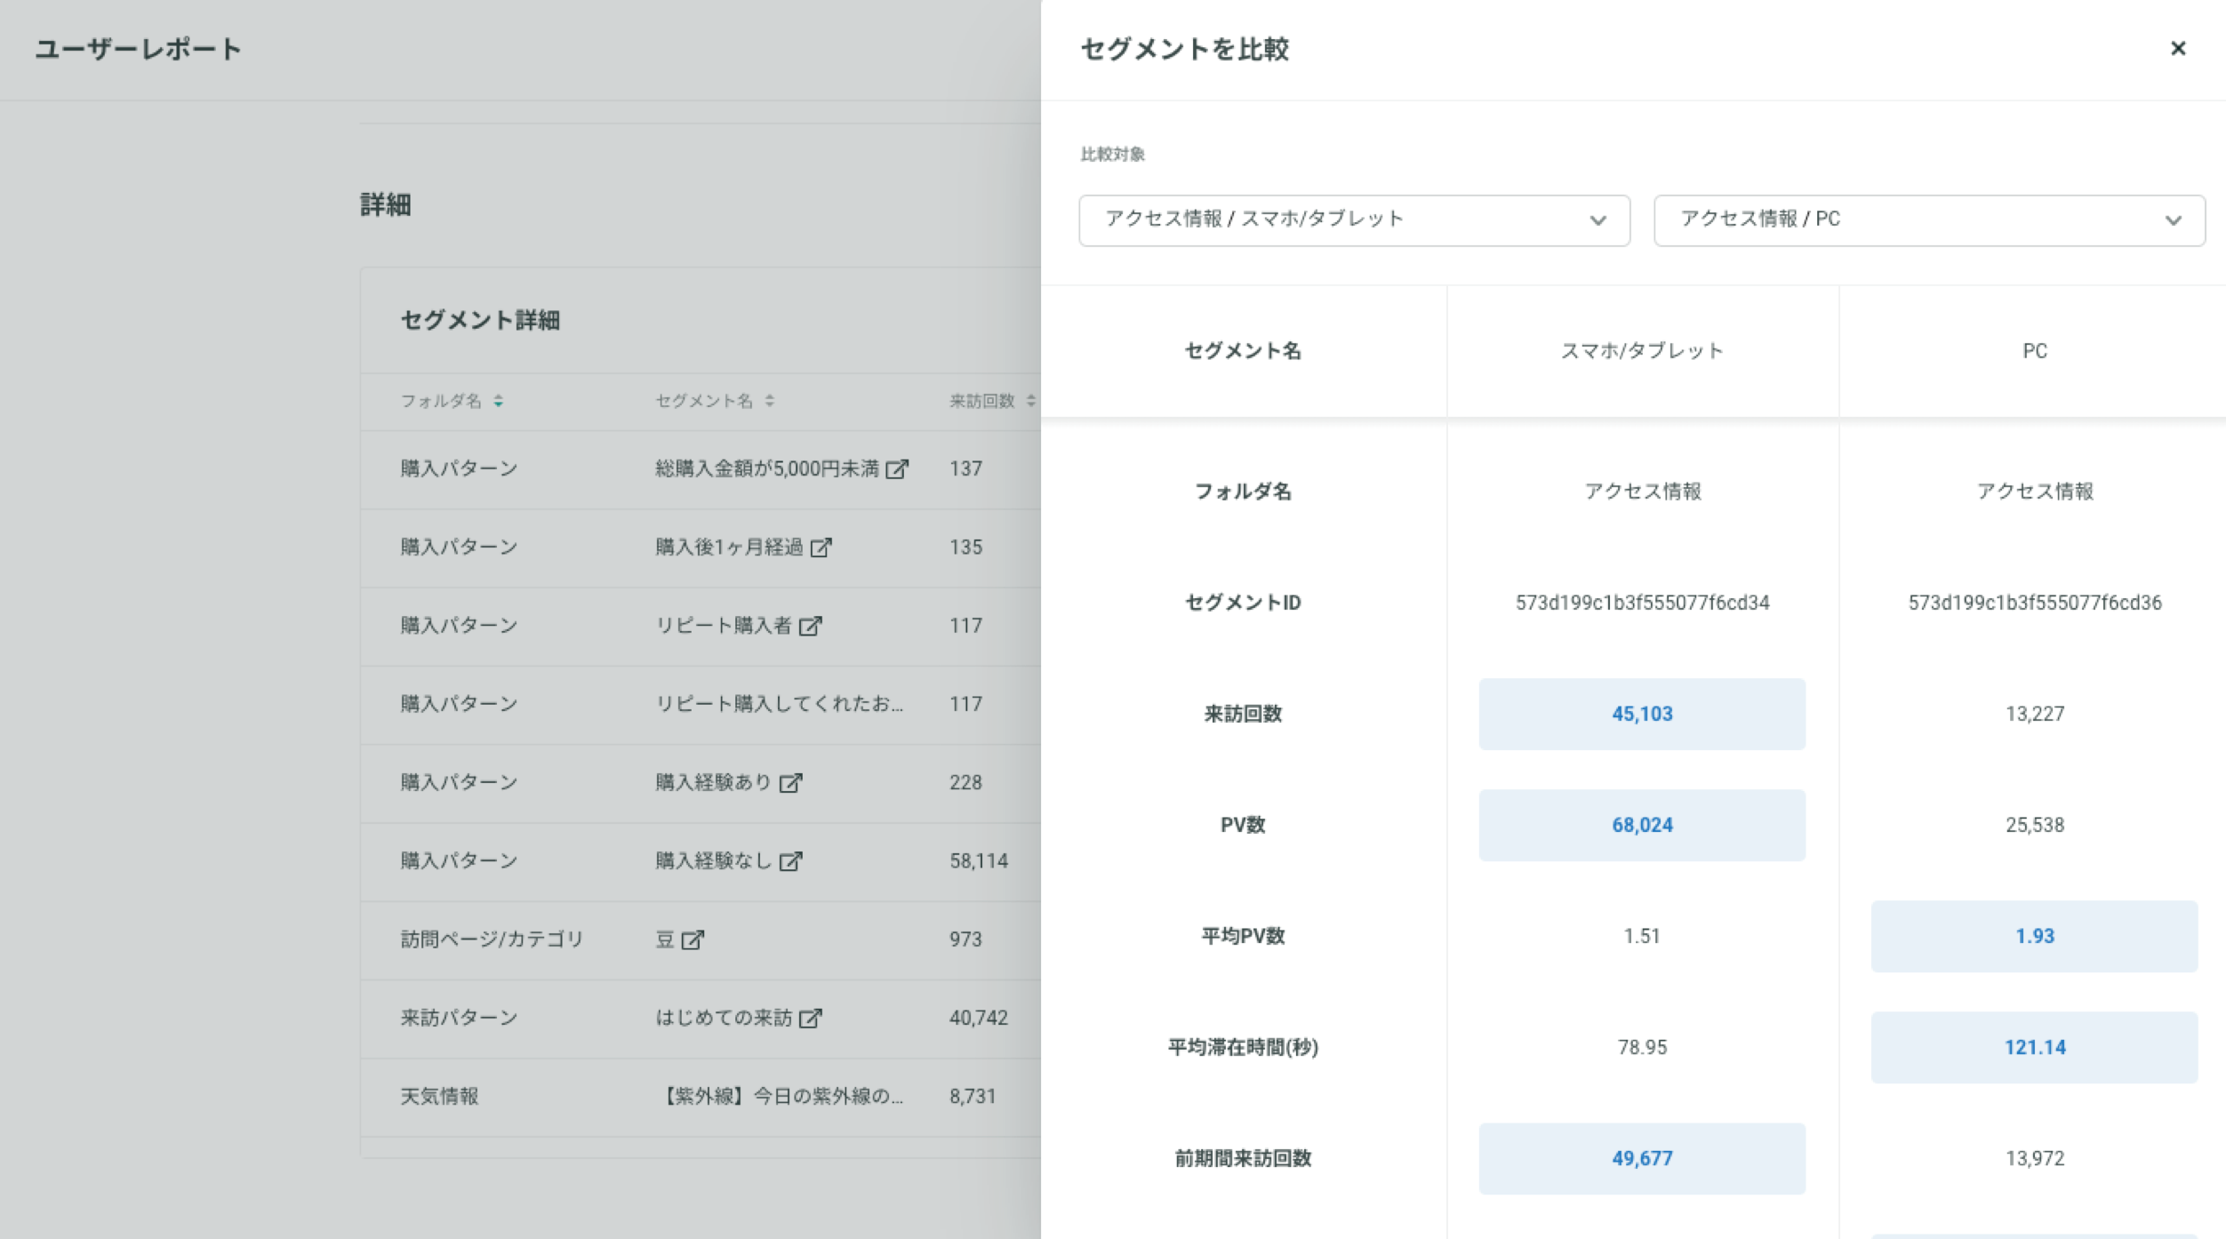Click the PC PV数 value 25,538
This screenshot has height=1239, width=2226.
click(2035, 825)
